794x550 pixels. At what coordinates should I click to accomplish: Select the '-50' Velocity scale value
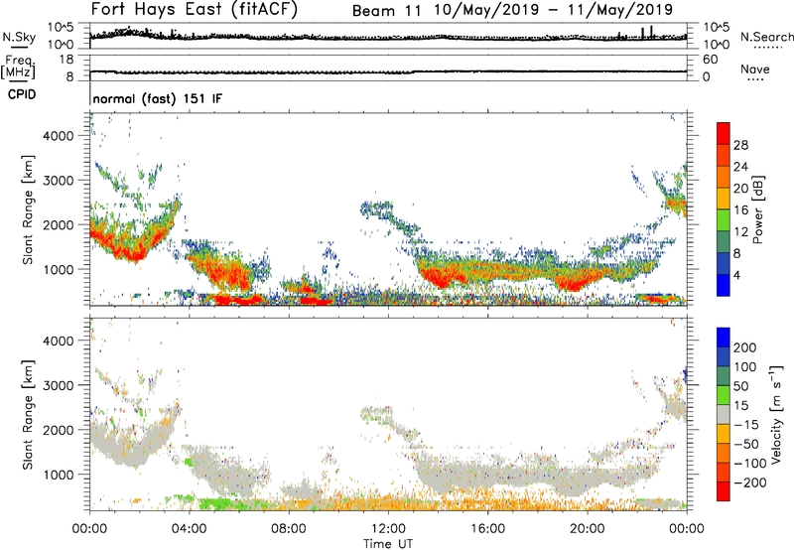746,444
